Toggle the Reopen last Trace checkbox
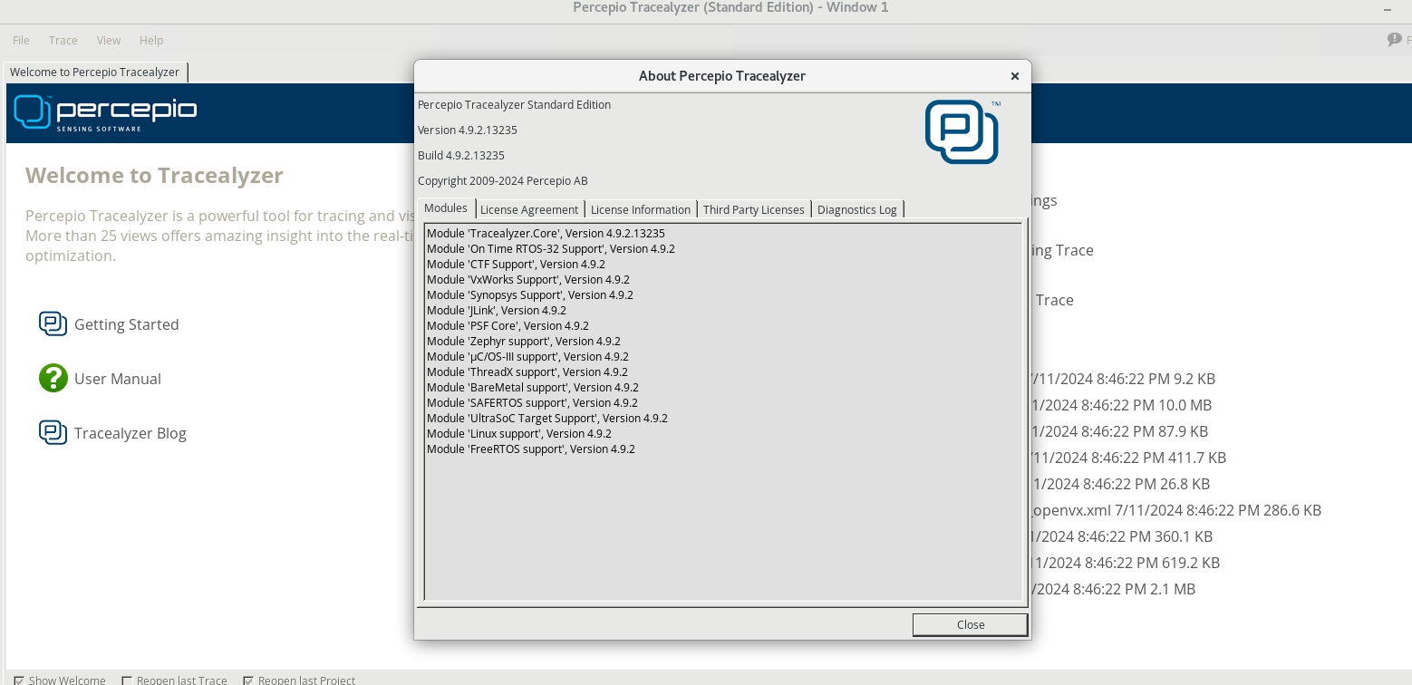1412x685 pixels. (x=127, y=680)
